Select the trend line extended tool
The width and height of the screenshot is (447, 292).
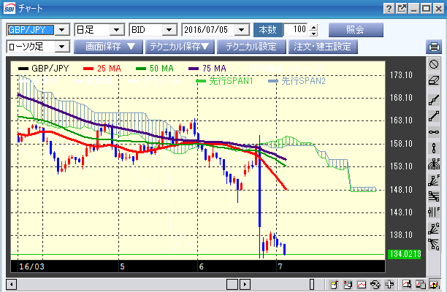pos(434,100)
